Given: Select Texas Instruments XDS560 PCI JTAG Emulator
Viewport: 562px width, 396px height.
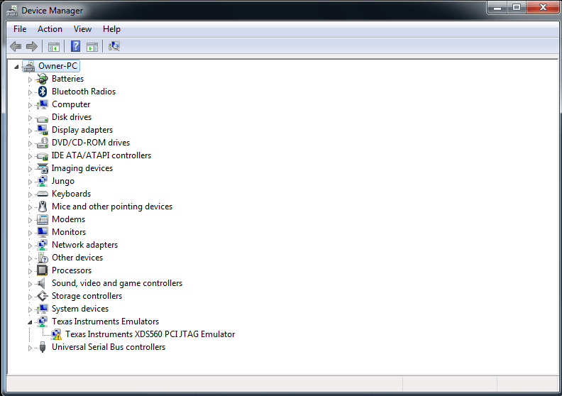Looking at the screenshot, I should [150, 334].
